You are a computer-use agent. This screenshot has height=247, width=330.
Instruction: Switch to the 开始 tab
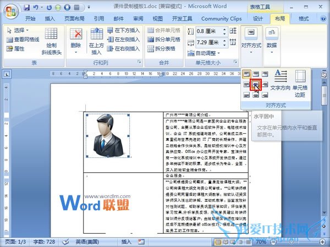[30, 19]
